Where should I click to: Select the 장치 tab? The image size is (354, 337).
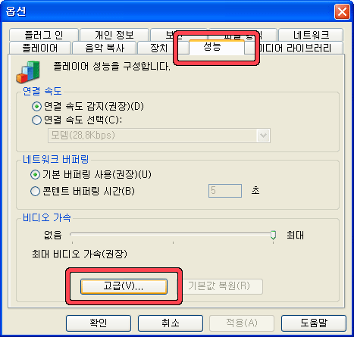158,48
